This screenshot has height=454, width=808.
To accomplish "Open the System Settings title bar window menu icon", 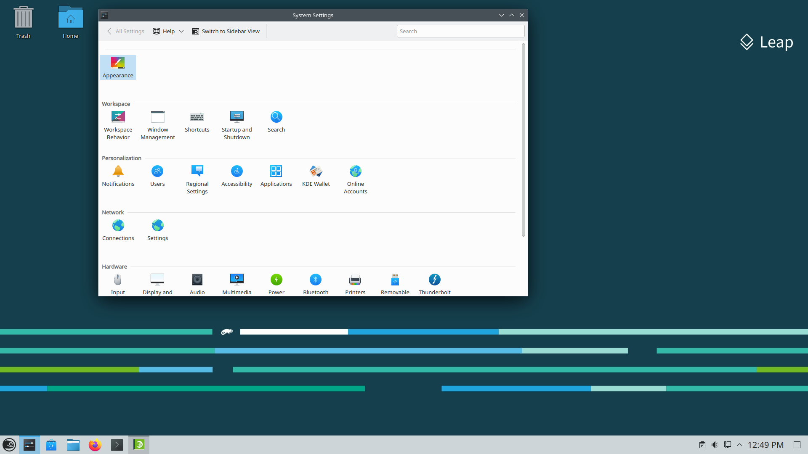I will coord(104,15).
